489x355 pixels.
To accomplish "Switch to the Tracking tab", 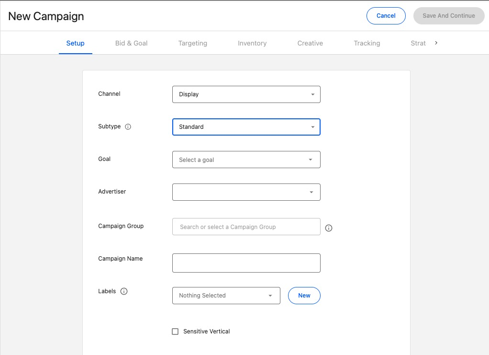I will point(367,43).
